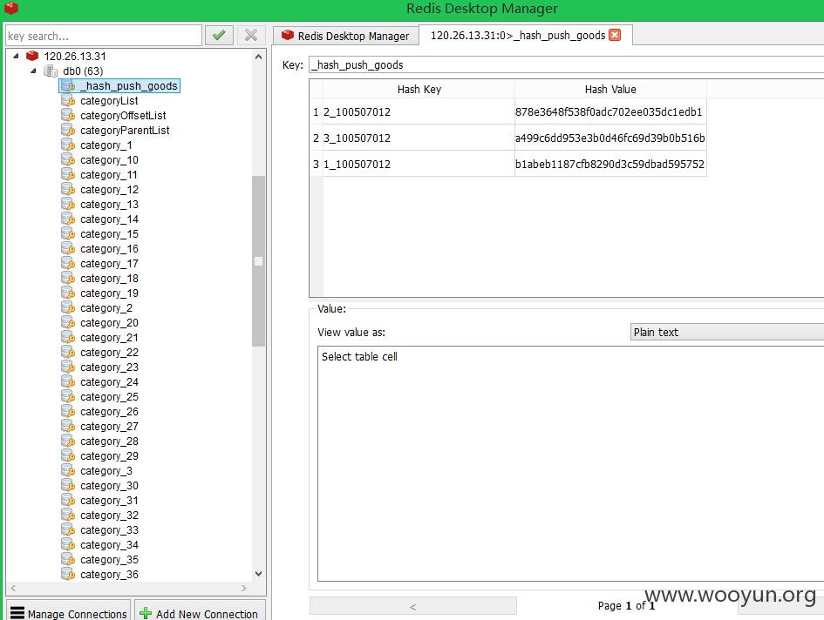Select hash key cell 1_100507012

(419, 164)
